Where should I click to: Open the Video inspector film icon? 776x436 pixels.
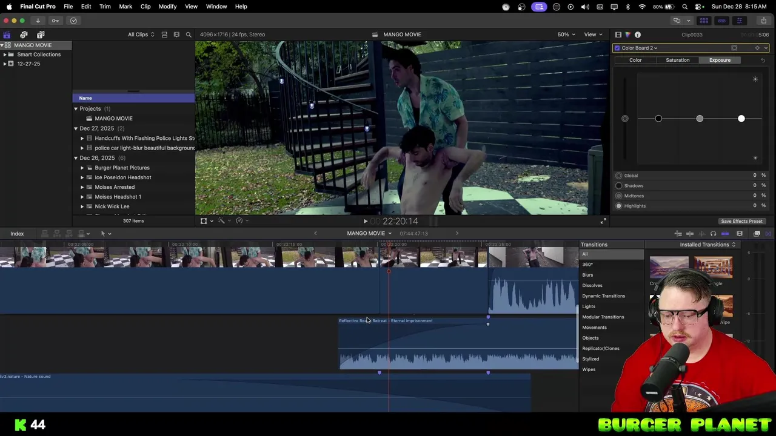point(618,35)
